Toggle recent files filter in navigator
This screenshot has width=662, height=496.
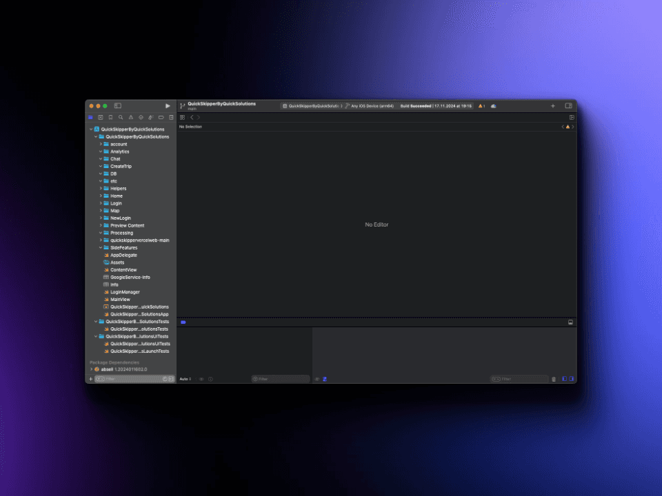click(165, 379)
